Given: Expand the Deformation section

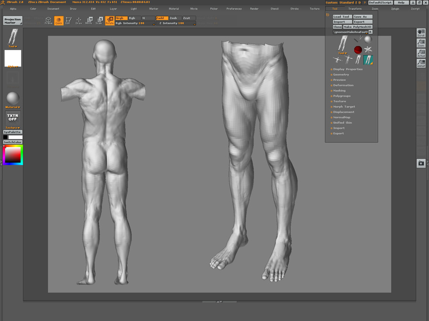Looking at the screenshot, I should pos(343,85).
